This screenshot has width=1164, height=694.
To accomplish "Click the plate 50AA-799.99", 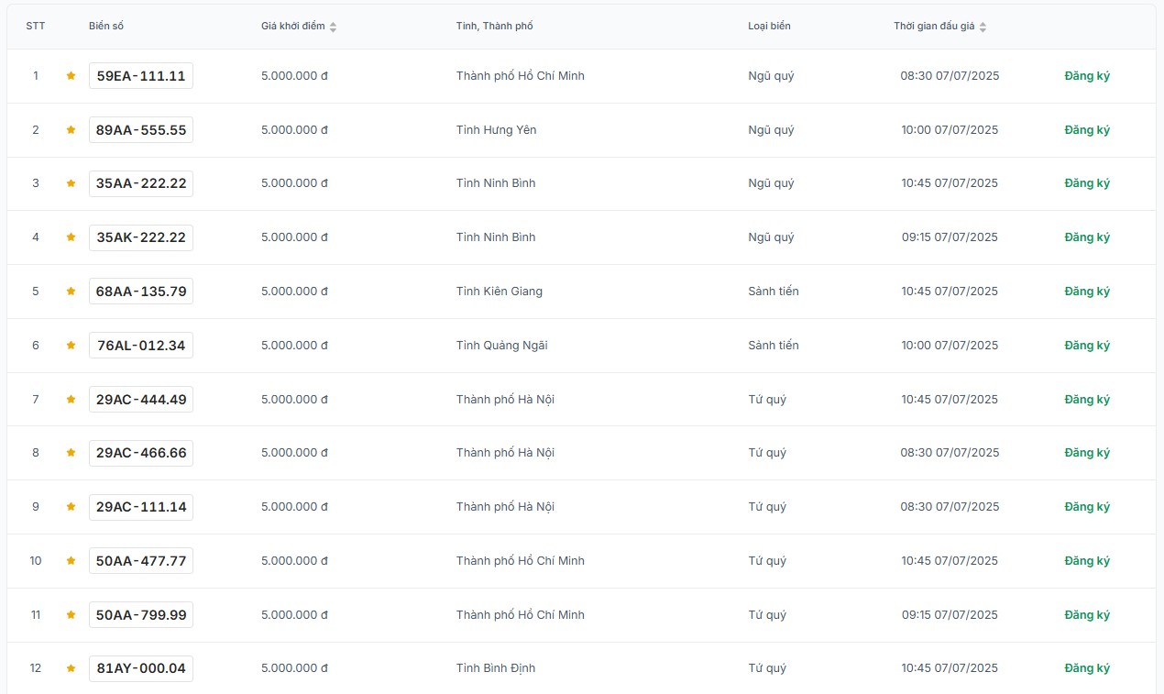I will tap(141, 615).
